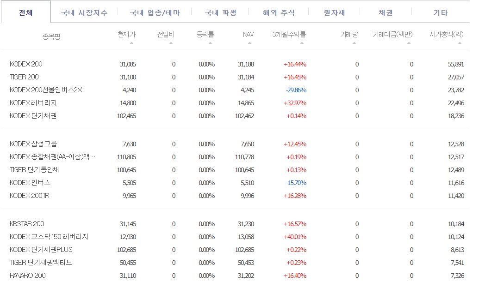This screenshot has width=479, height=288.
Task: Click price value 14,800
Action: [128, 103]
